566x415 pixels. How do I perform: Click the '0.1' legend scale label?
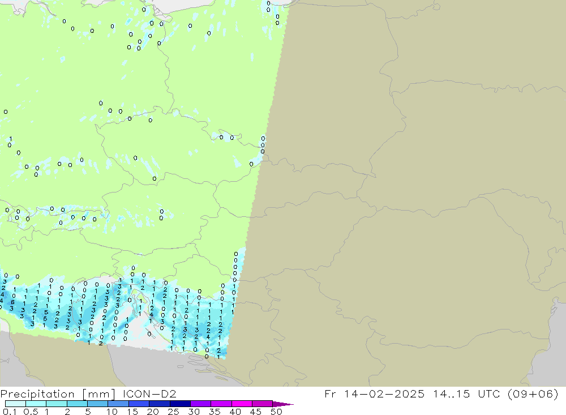point(10,412)
